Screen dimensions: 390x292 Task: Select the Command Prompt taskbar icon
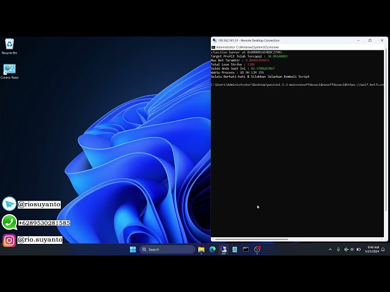(246, 249)
